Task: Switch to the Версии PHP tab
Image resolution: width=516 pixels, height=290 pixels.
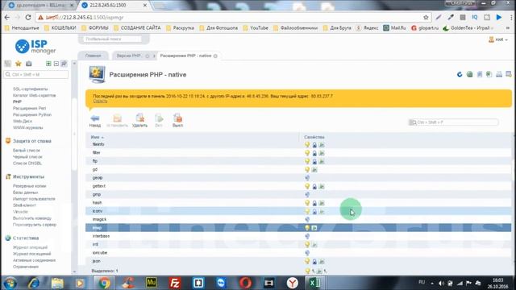Action: tap(129, 56)
